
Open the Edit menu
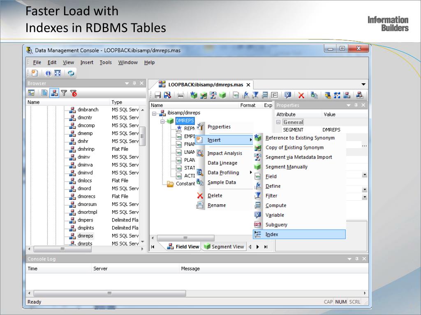(52, 62)
